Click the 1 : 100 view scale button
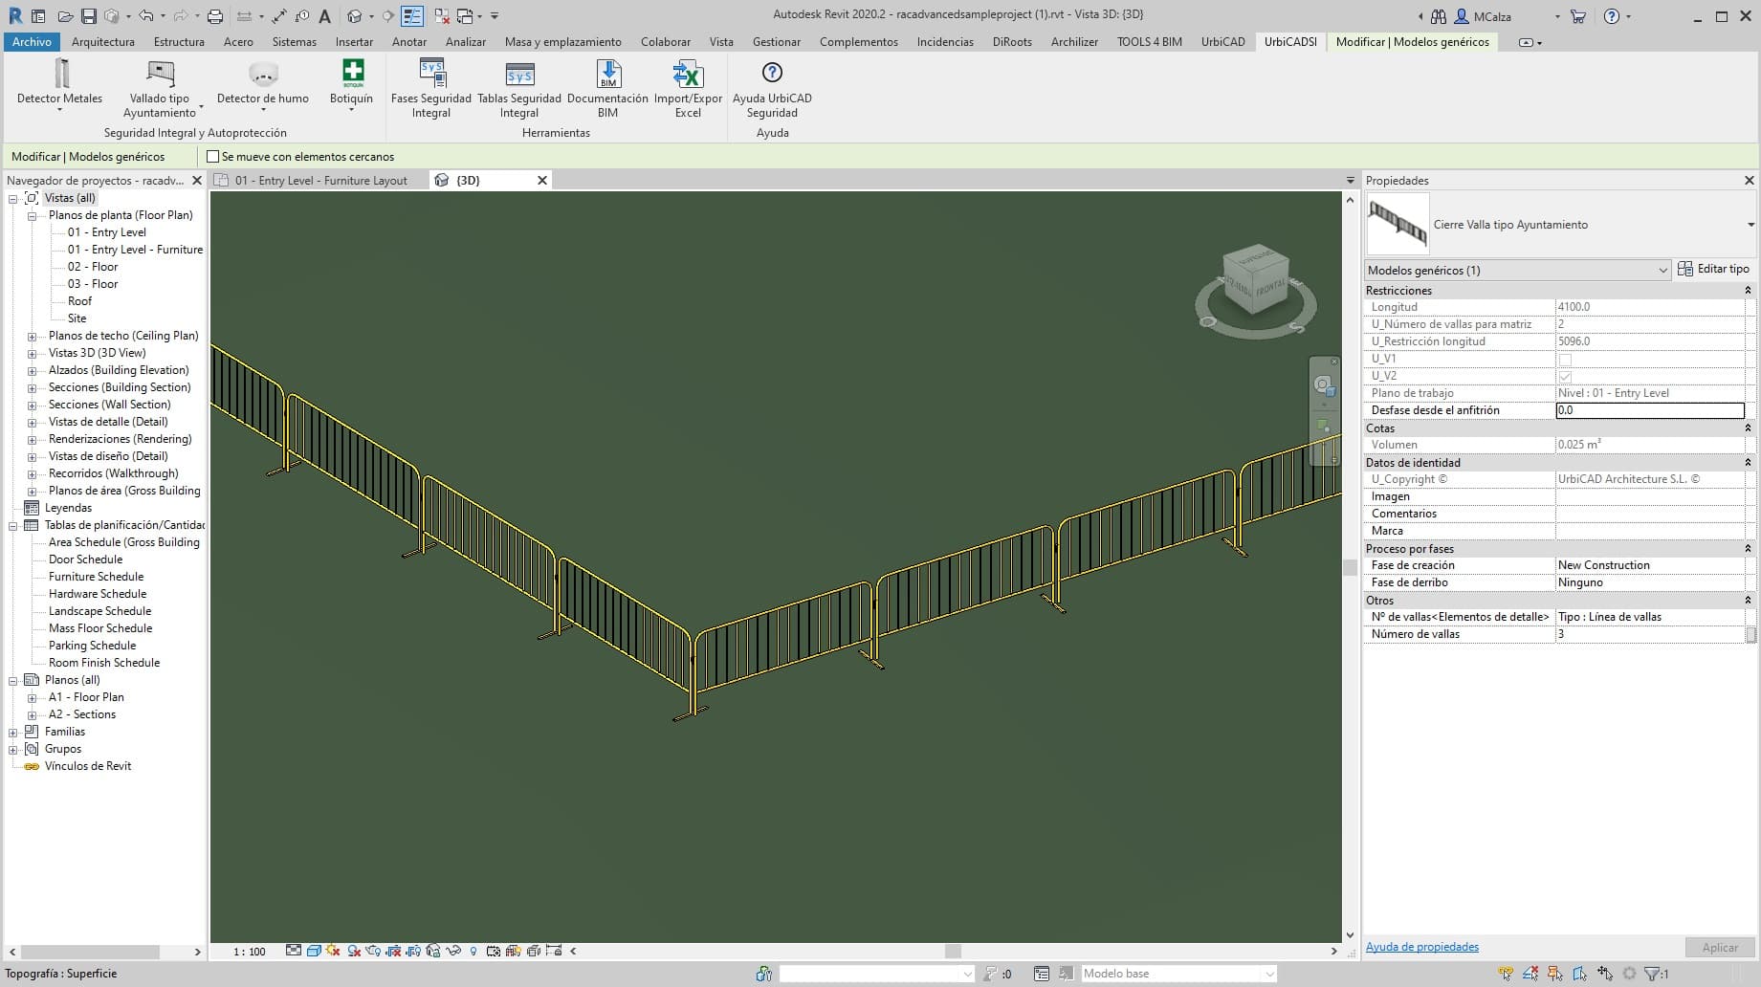 (x=250, y=952)
